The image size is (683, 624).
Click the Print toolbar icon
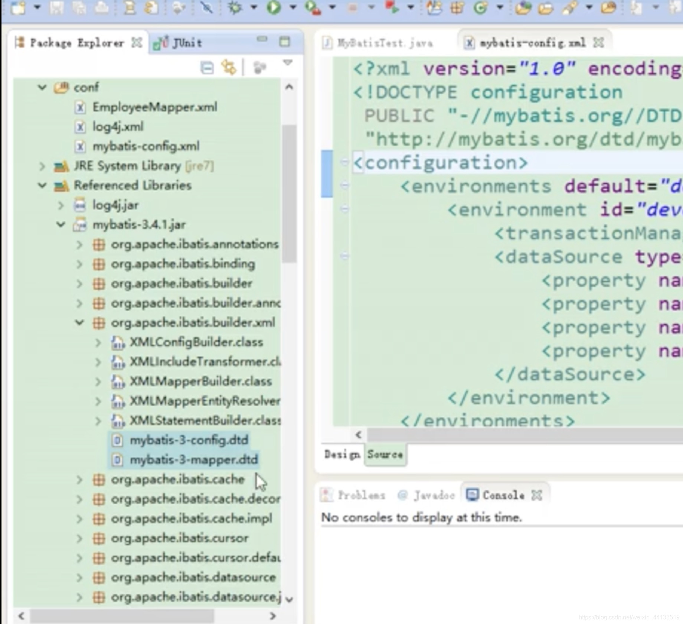click(101, 7)
